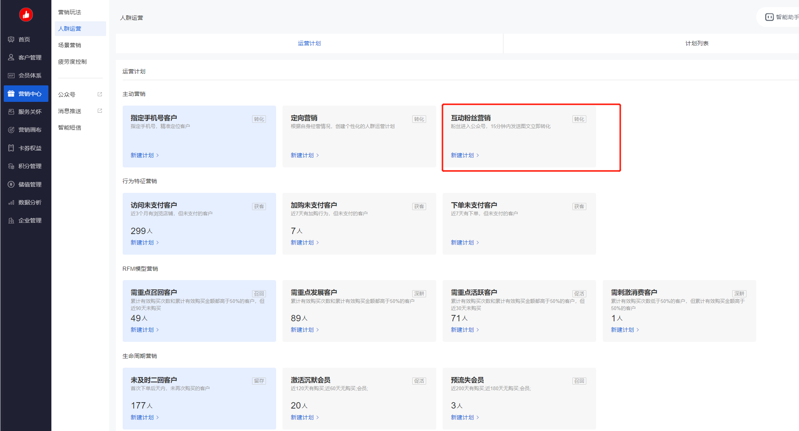Select 人群运营 submenu item
The width and height of the screenshot is (799, 431).
[80, 28]
